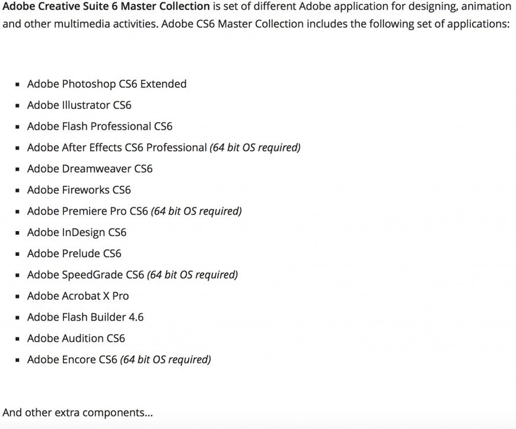Screen dimensions: 516x429
Task: Click the "And other extra components…" line
Action: point(78,412)
